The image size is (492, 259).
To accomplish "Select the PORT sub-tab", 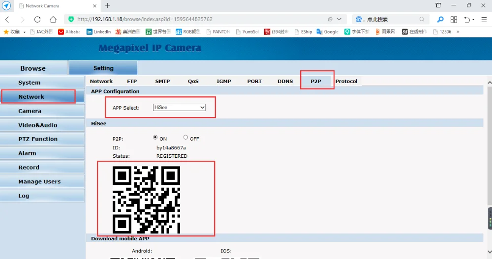I will (x=254, y=81).
